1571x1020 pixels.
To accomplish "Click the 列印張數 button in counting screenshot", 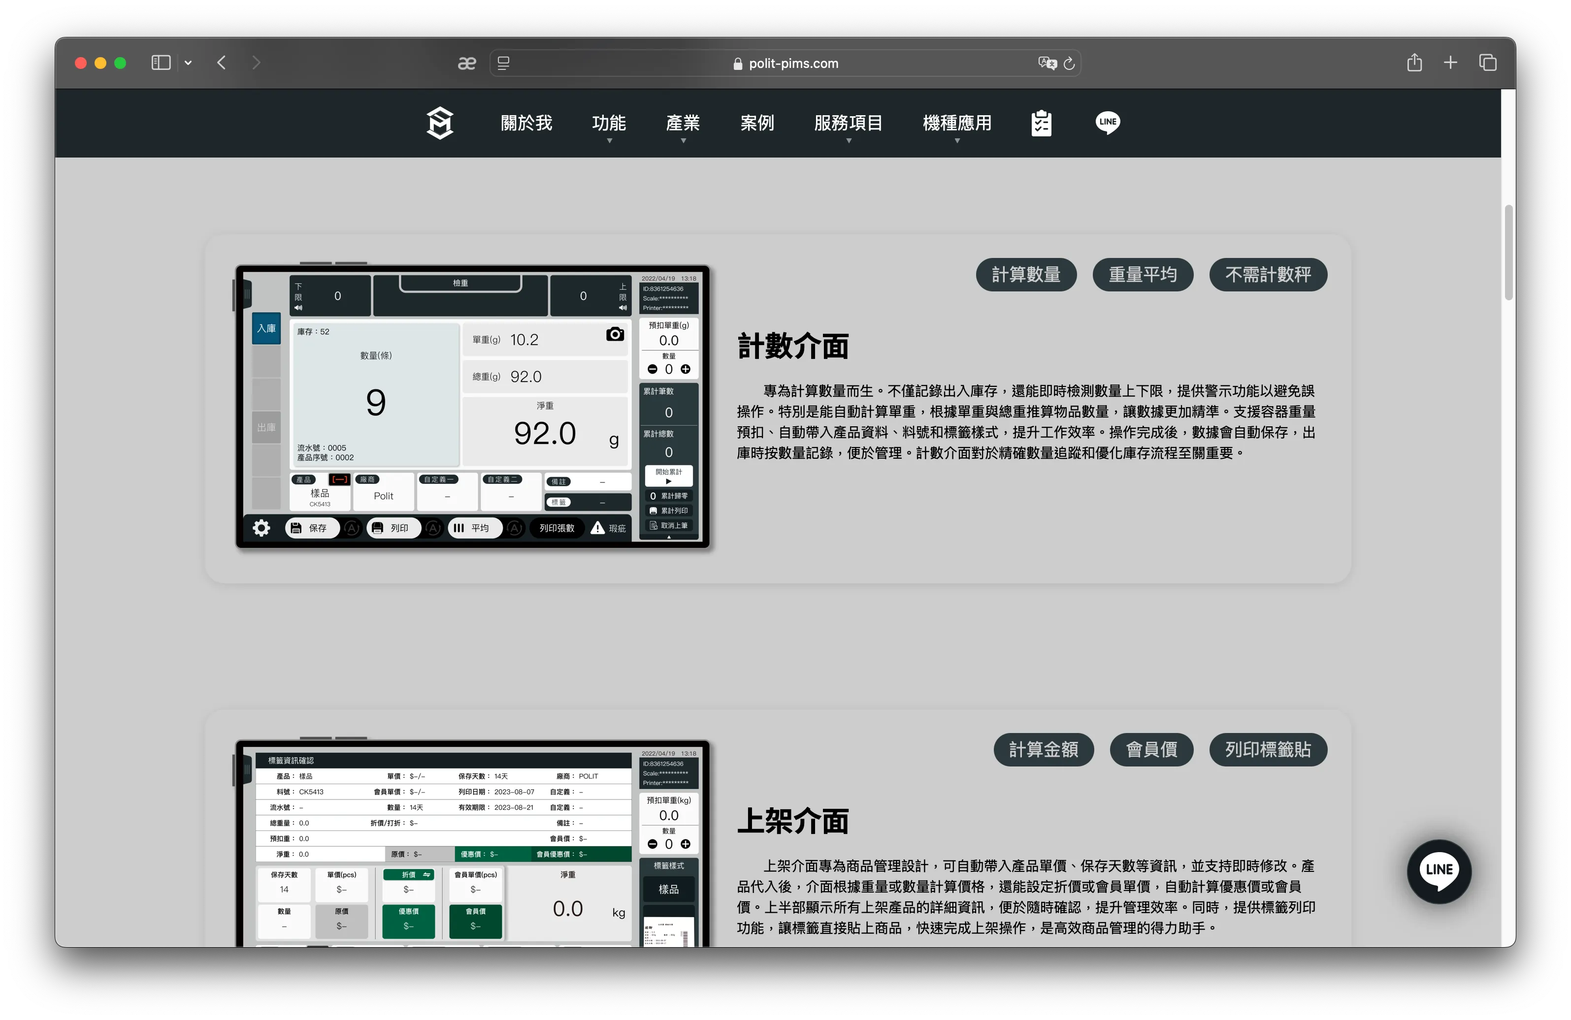I will tap(556, 528).
